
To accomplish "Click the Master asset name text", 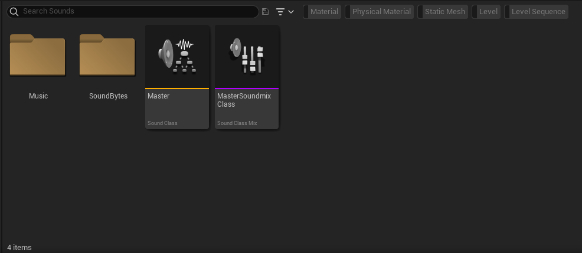I will [159, 96].
